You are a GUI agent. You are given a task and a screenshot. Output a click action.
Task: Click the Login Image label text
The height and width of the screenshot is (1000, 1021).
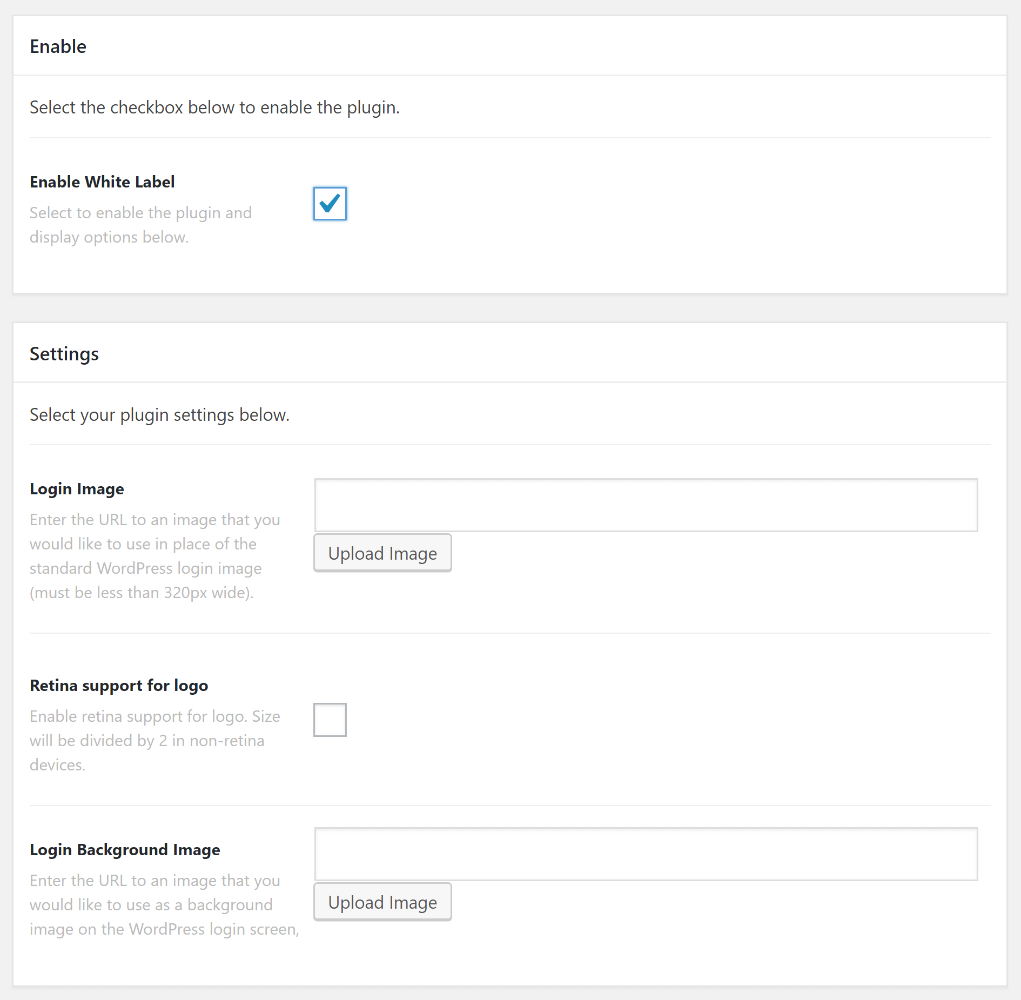click(77, 488)
